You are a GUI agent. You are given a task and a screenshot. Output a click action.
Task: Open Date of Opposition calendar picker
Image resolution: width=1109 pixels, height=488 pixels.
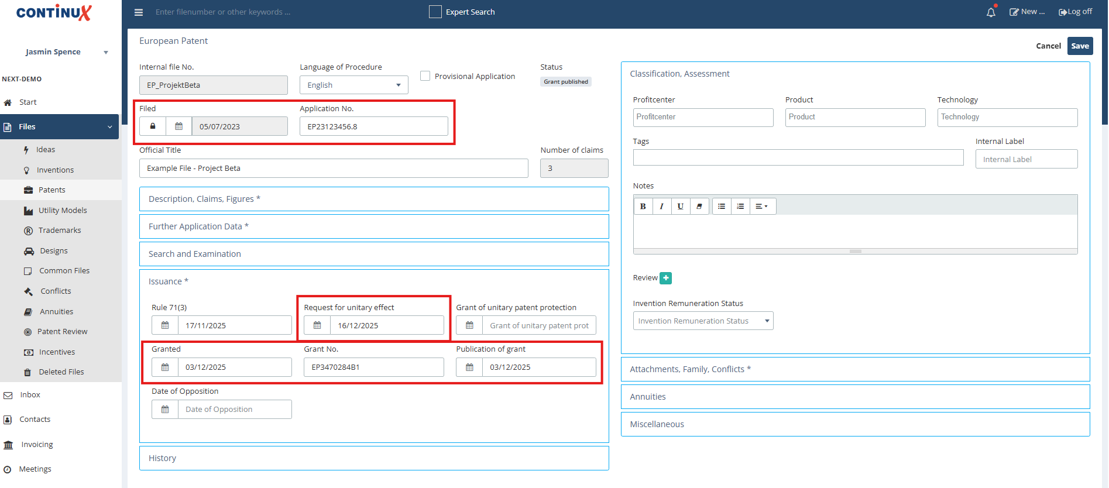[165, 410]
